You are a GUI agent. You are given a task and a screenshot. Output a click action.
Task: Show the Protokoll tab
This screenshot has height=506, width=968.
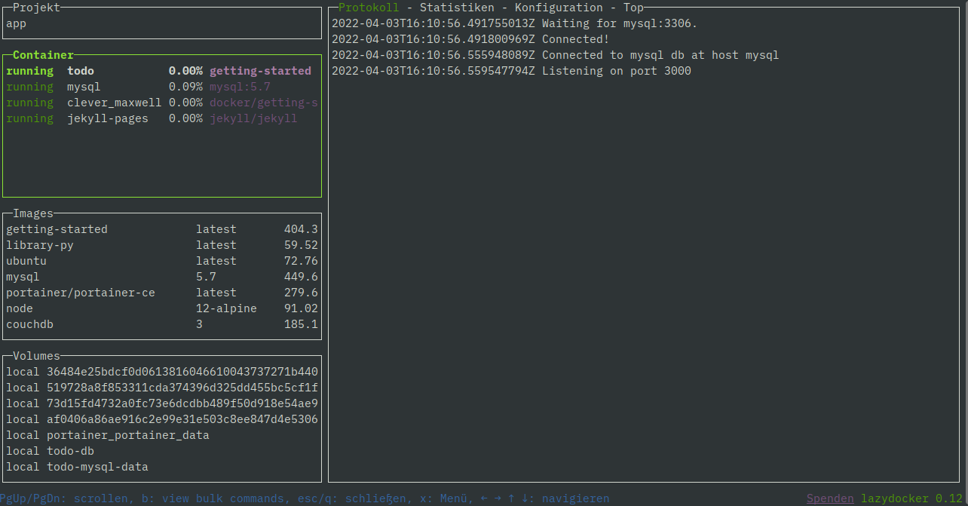pos(369,7)
